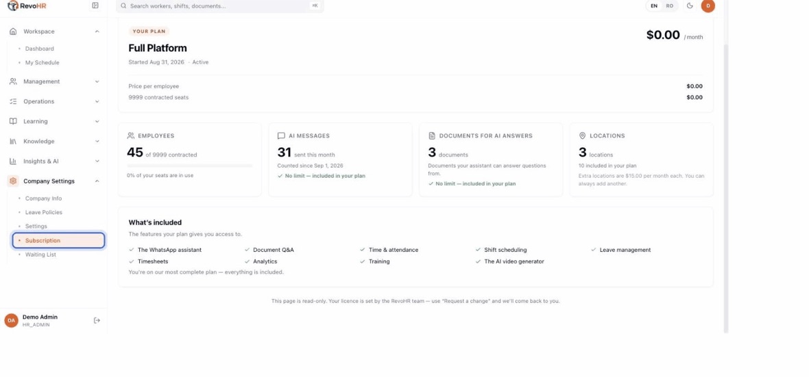This screenshot has width=809, height=377.
Task: Switch language to RO
Action: click(670, 5)
